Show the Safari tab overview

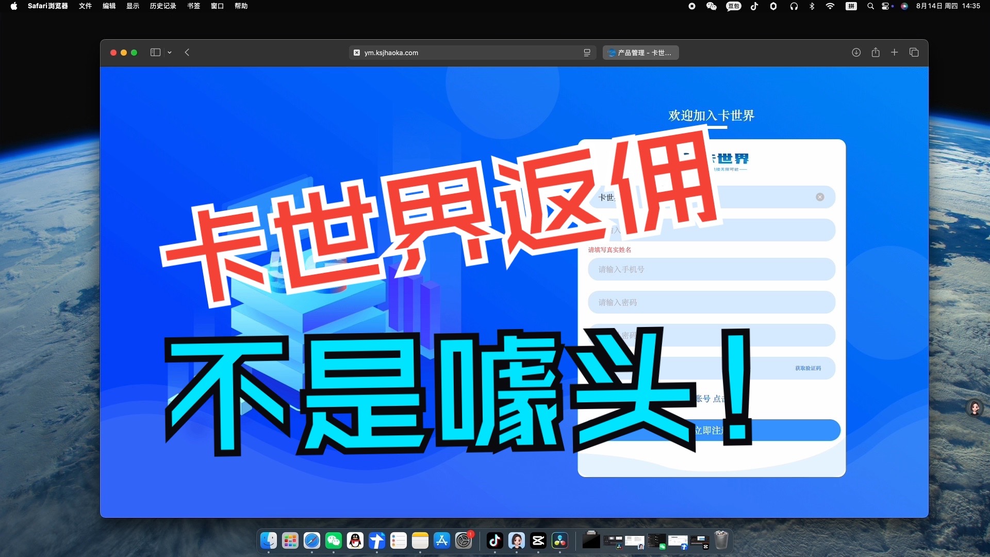click(914, 53)
